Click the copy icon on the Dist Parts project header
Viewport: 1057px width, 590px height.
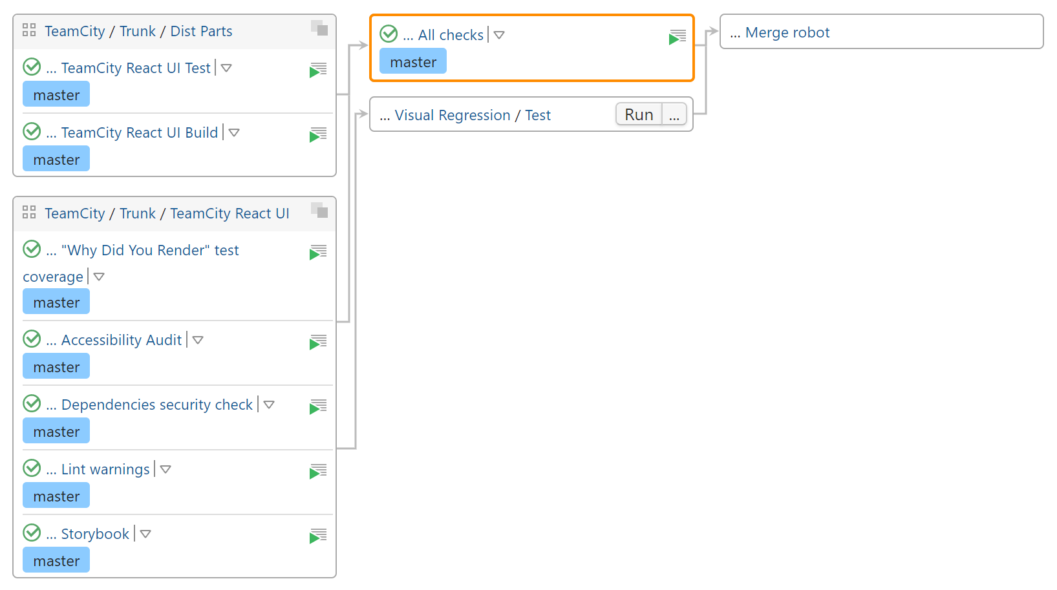[319, 29]
